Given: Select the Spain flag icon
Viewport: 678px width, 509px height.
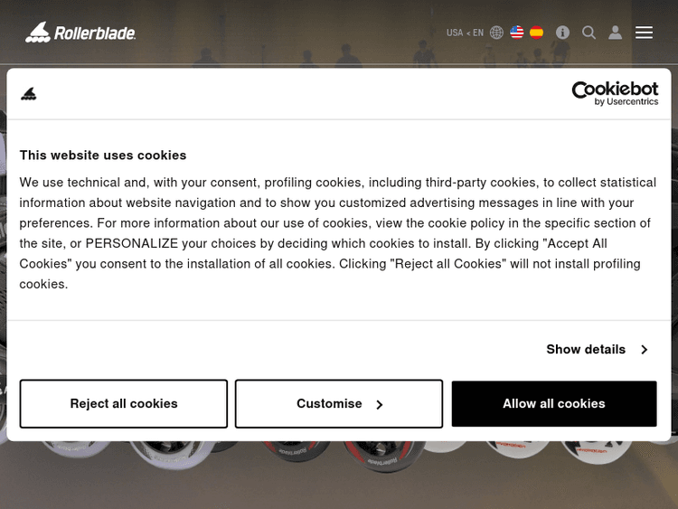Looking at the screenshot, I should coord(537,33).
